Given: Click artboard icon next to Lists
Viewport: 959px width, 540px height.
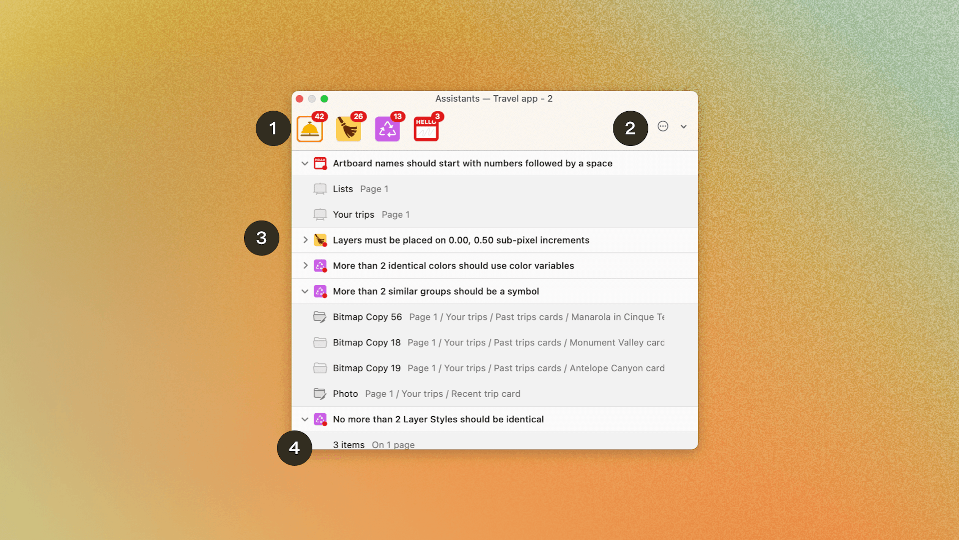Looking at the screenshot, I should tap(320, 189).
